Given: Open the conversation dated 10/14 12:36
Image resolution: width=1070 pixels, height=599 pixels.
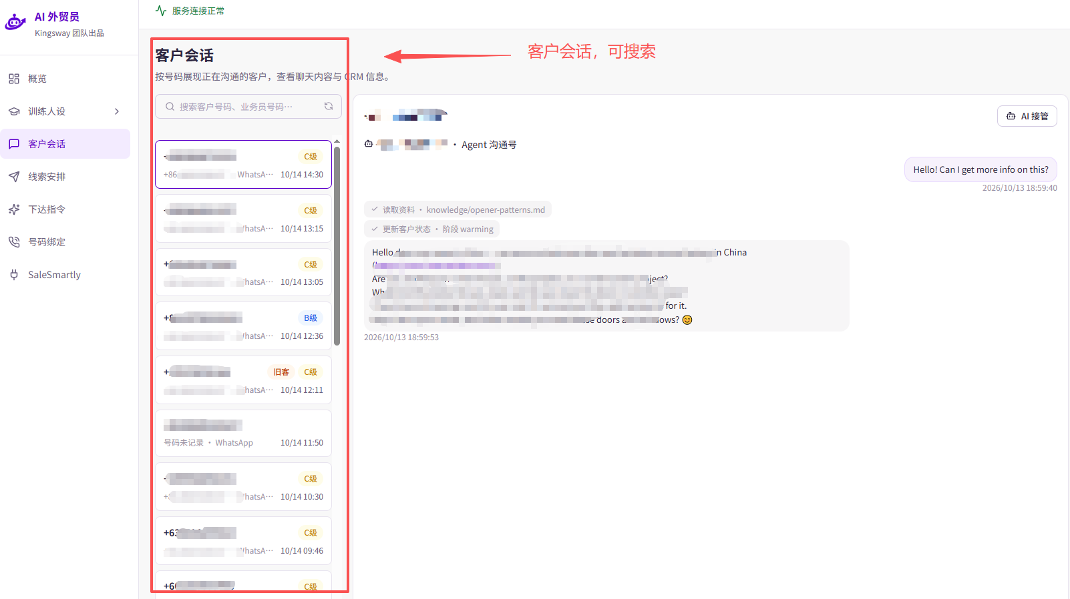Looking at the screenshot, I should [x=244, y=326].
